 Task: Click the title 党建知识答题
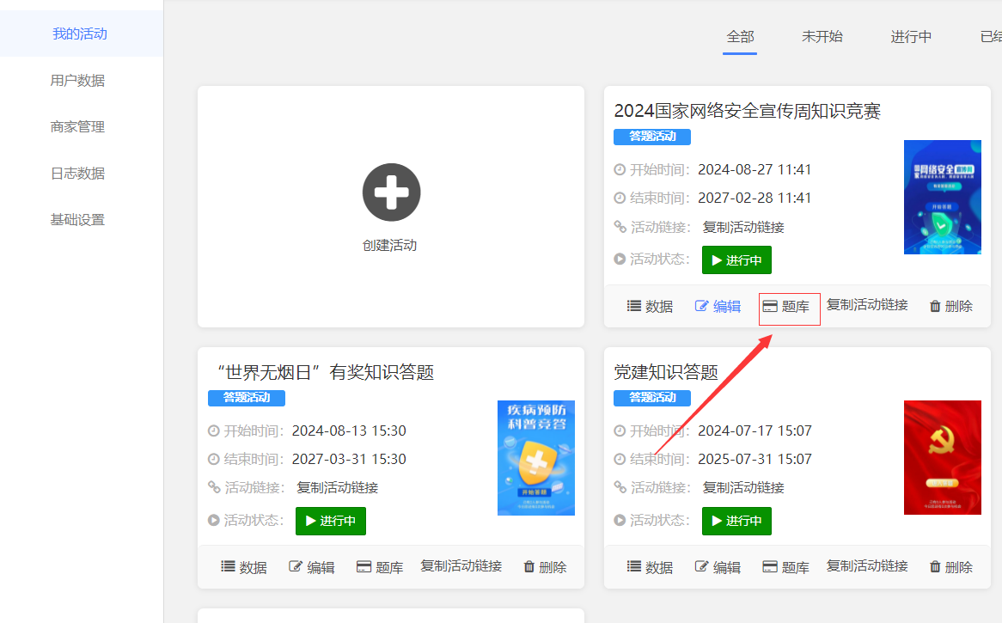(666, 372)
